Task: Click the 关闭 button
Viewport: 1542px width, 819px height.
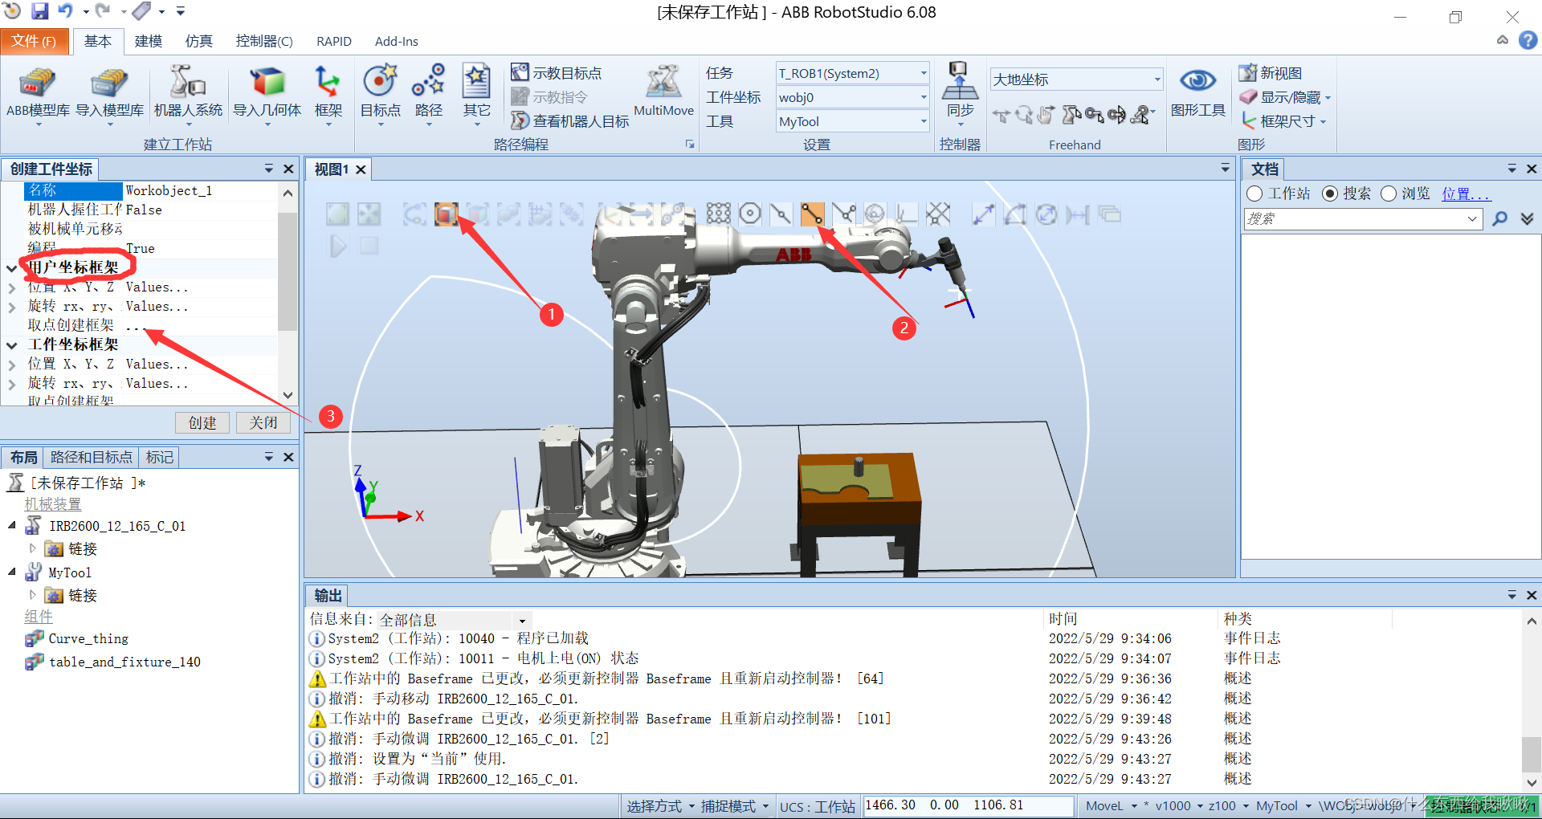Action: (x=263, y=422)
